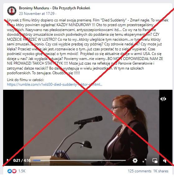Switch video to picture-in-picture mode
The width and height of the screenshot is (174, 177).
click(155, 161)
